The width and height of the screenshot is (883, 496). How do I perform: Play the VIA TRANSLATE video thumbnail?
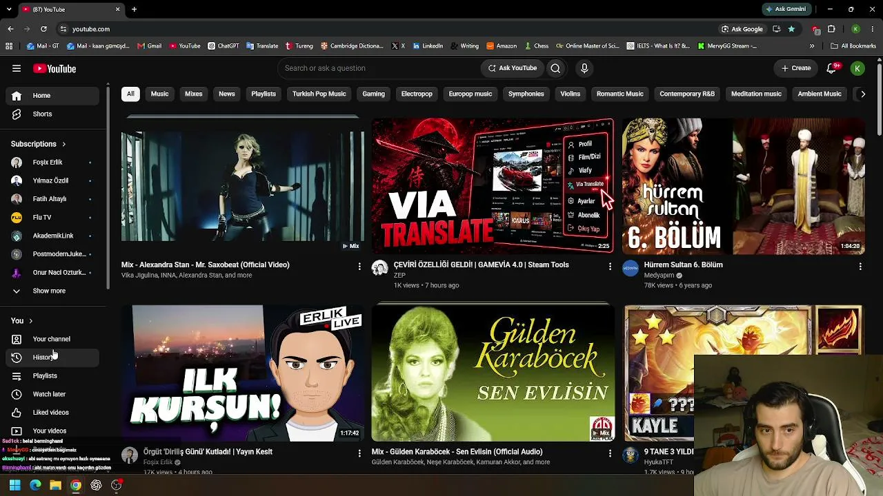point(493,186)
